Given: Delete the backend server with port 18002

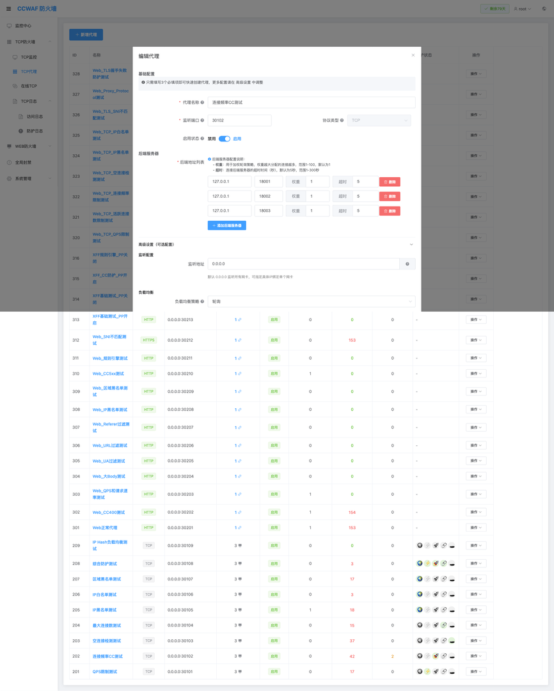Looking at the screenshot, I should click(x=390, y=196).
